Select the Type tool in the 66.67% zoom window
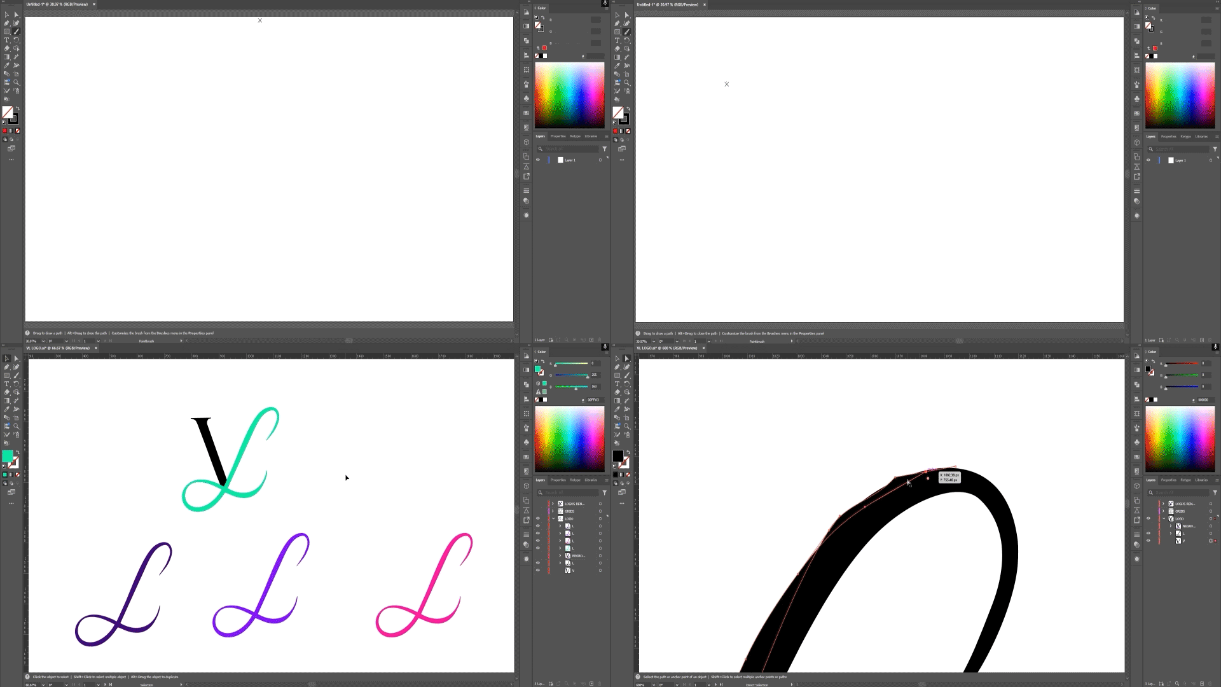1221x687 pixels. pos(7,384)
